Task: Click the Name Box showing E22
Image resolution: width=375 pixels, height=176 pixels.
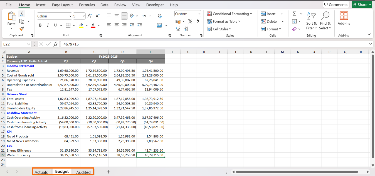Action: (x=14, y=44)
